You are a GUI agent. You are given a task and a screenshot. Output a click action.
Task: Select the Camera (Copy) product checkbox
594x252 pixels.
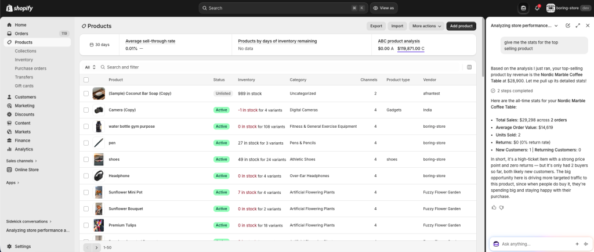[x=86, y=110]
